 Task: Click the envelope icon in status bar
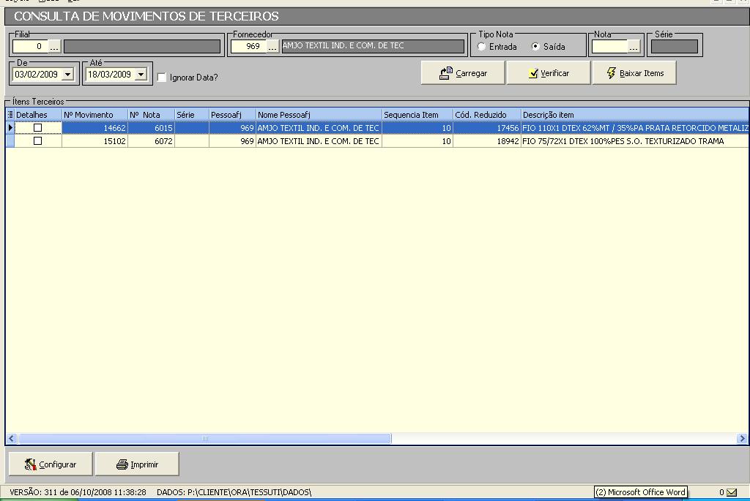731,493
